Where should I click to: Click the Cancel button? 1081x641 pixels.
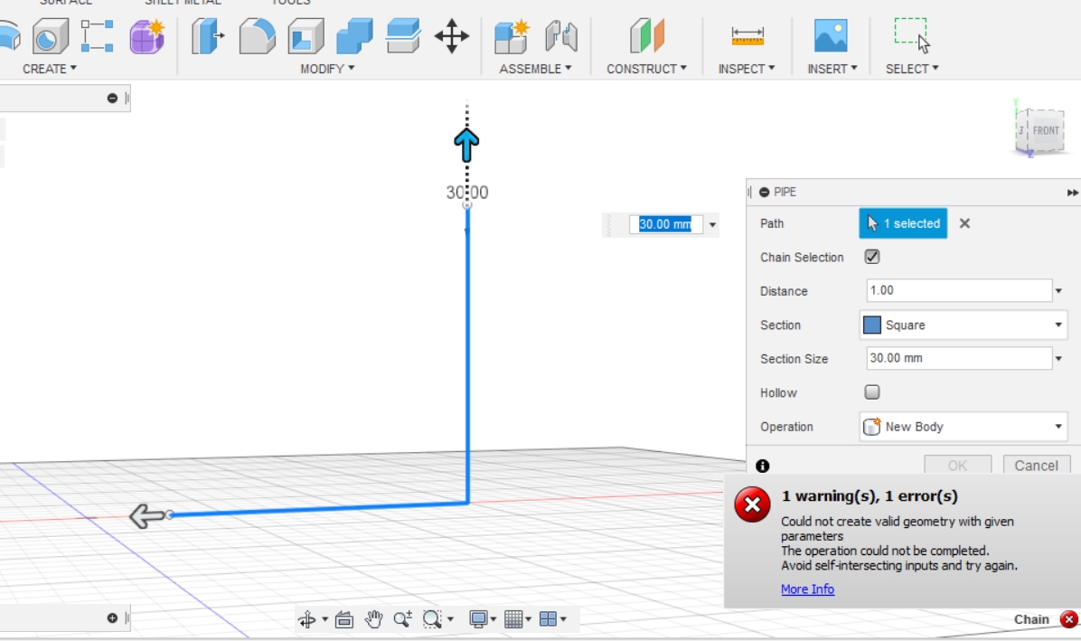point(1036,466)
